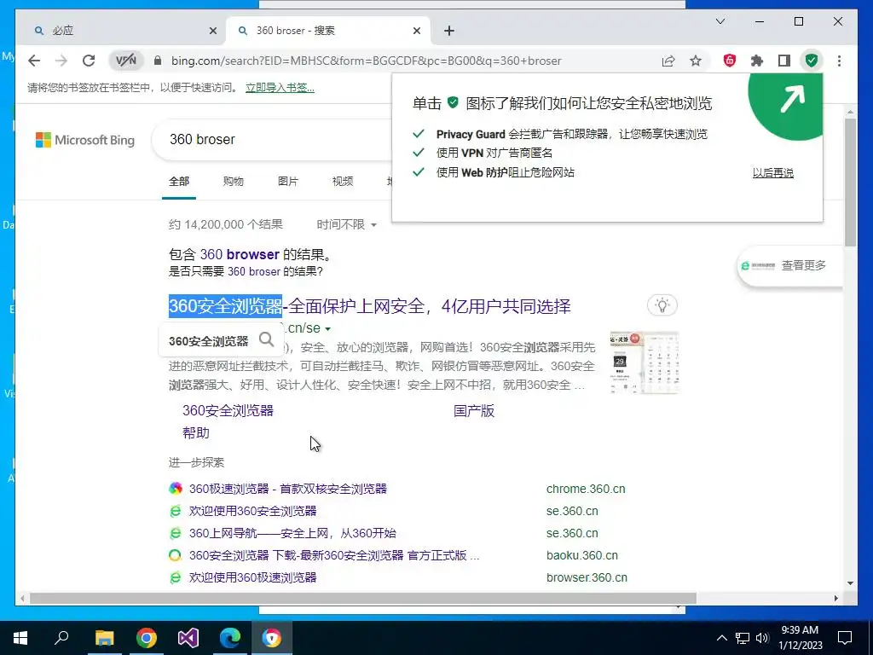873x655 pixels.
Task: Open the volume speaker tray icon
Action: coord(763,638)
